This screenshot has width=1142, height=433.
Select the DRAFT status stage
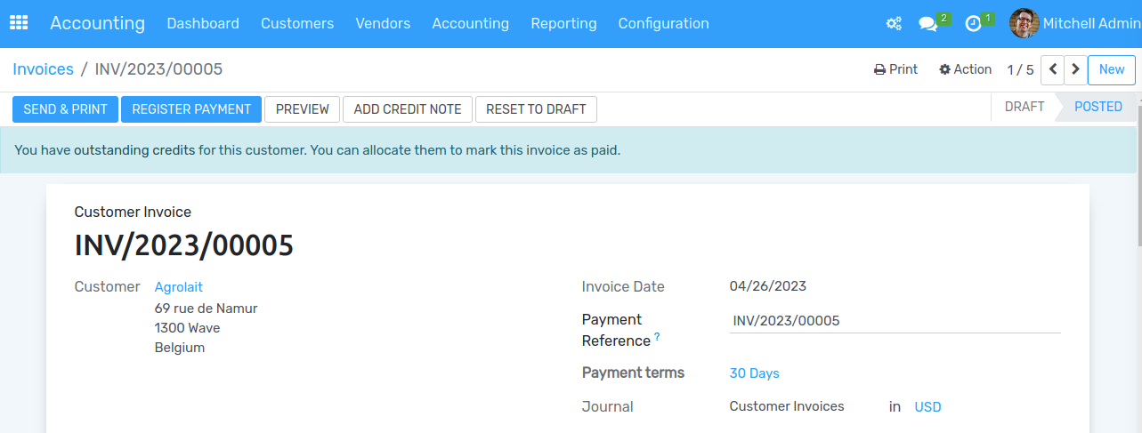[x=1025, y=107]
